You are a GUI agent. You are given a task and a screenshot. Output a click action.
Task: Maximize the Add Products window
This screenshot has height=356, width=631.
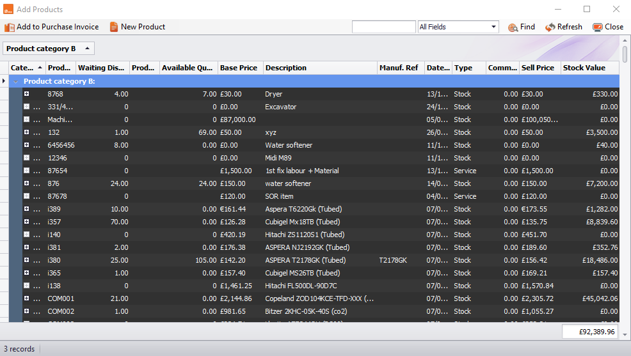(587, 9)
